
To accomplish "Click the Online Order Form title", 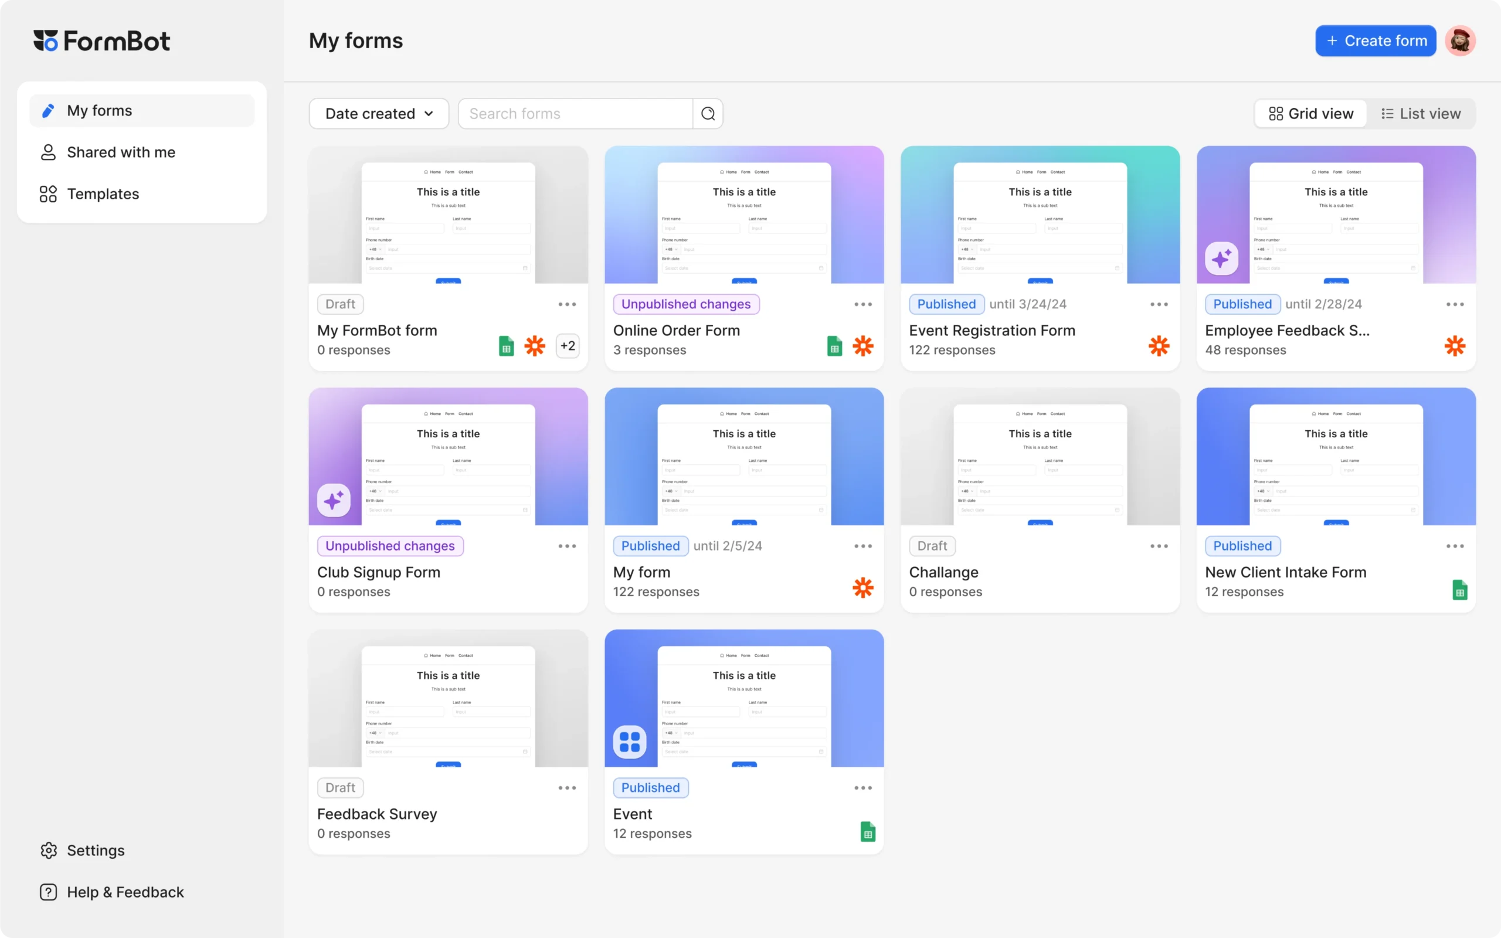I will [x=676, y=331].
